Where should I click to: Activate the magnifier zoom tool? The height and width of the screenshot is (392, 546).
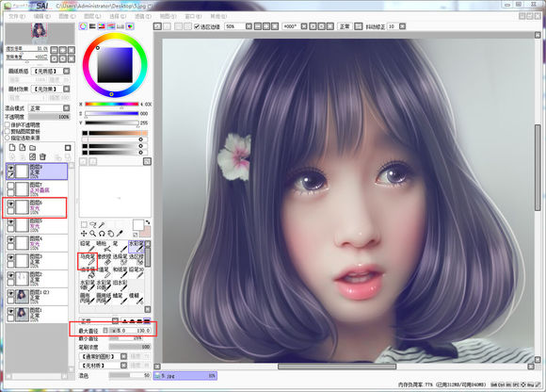[92, 234]
